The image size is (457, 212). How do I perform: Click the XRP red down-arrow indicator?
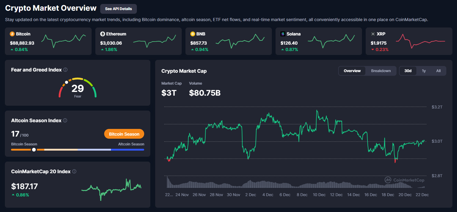pos(372,49)
